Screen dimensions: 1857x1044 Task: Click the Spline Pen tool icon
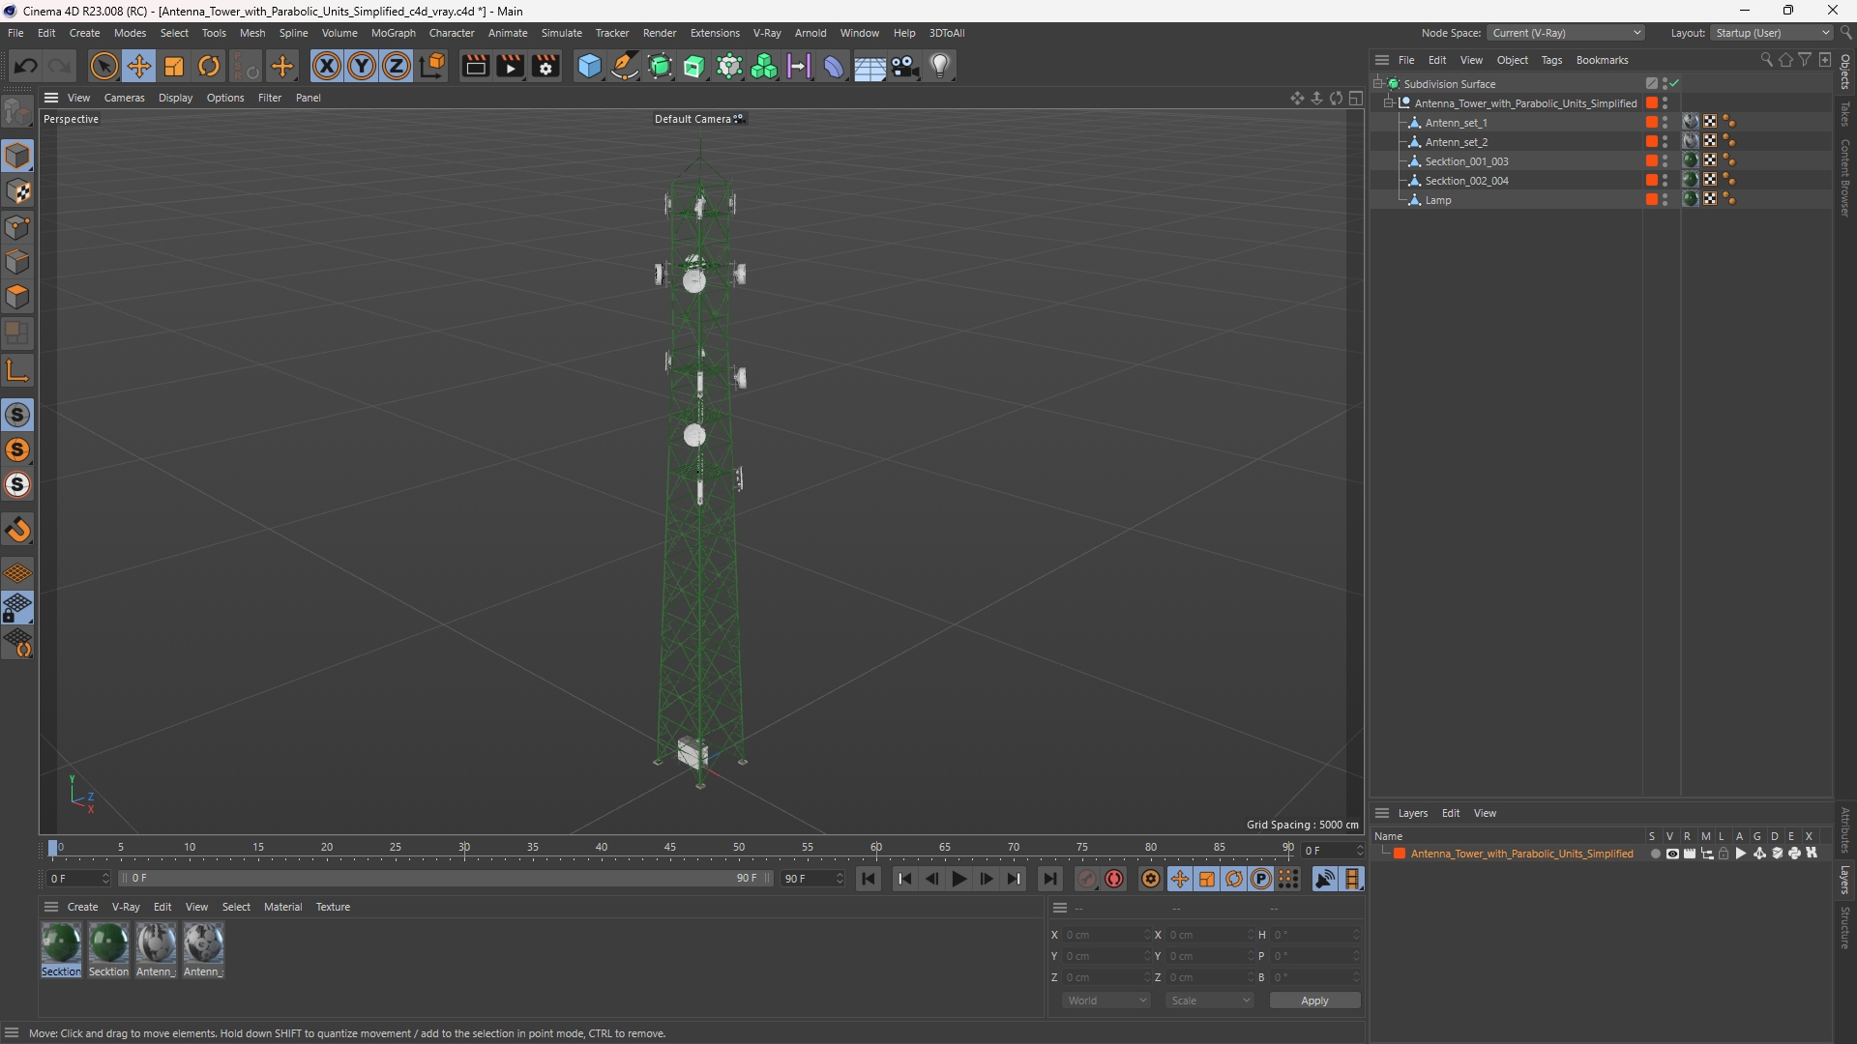[x=625, y=67]
